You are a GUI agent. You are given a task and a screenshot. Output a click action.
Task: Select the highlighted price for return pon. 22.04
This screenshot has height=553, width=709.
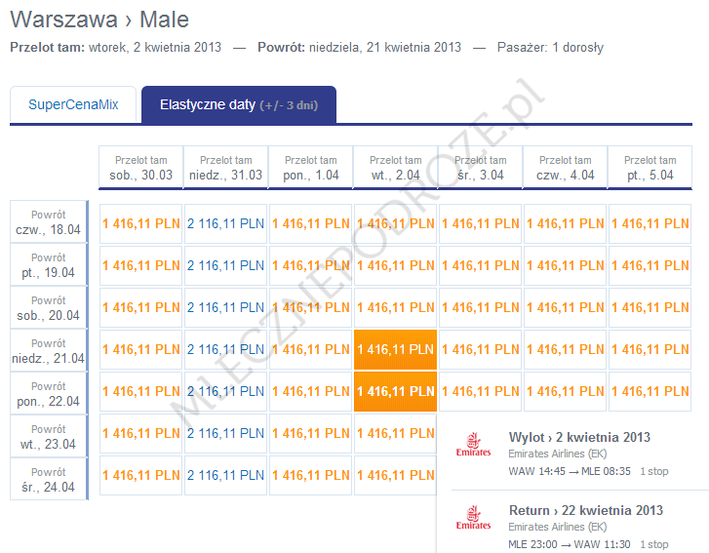point(395,391)
